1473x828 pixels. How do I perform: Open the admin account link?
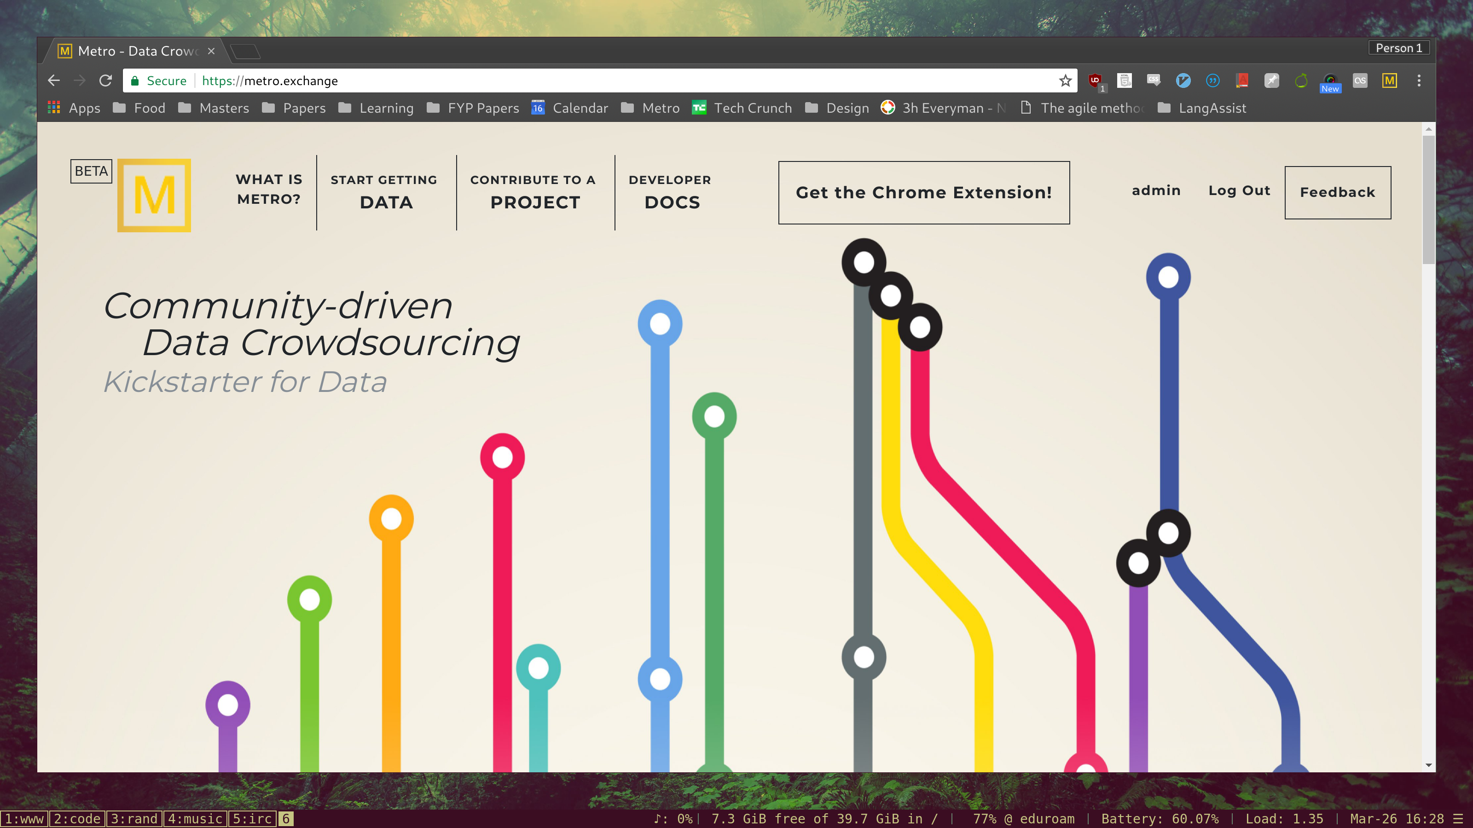click(1156, 191)
